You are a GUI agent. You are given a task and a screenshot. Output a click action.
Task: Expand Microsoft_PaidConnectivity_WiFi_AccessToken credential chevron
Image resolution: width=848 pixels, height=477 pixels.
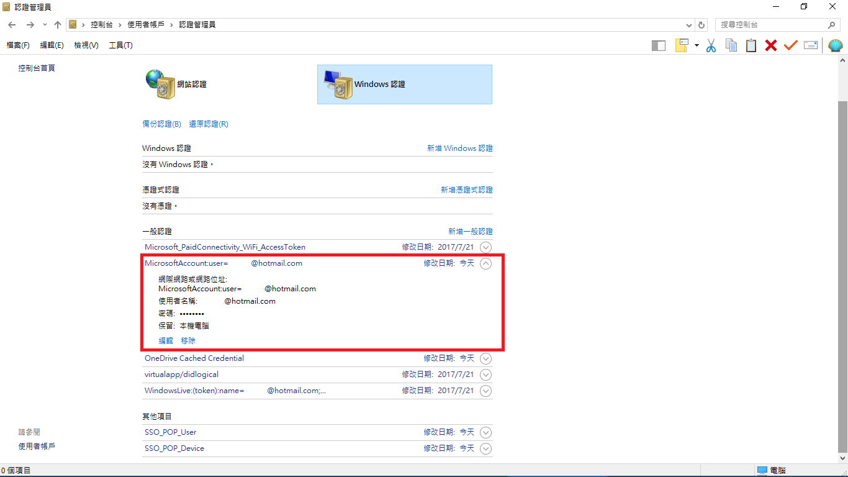[486, 247]
